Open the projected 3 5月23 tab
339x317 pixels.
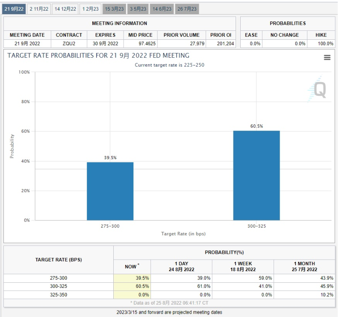(x=138, y=9)
